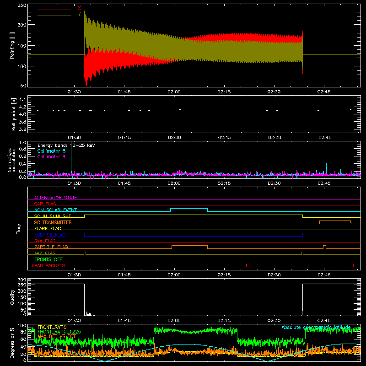Click the magenta Collimator 9 label
This screenshot has width=366, height=366.
51,156
